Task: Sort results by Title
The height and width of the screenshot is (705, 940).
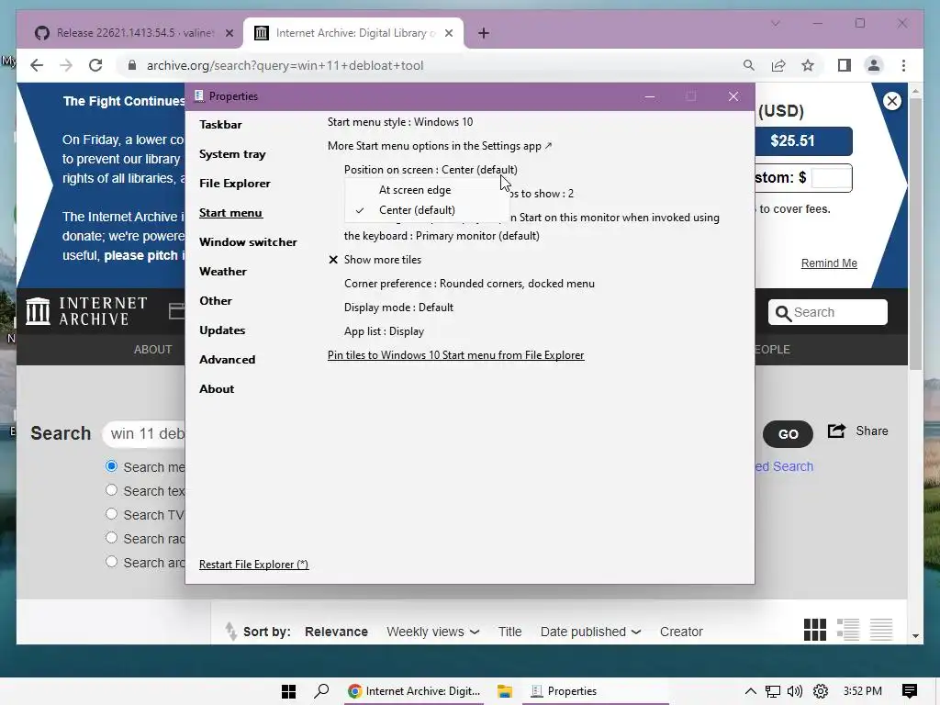Action: click(510, 632)
